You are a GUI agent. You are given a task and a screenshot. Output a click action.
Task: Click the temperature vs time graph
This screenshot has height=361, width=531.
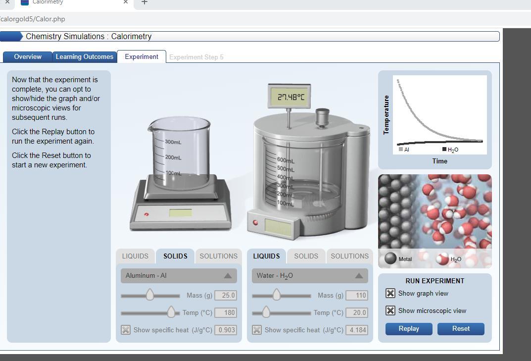pyautogui.click(x=439, y=114)
